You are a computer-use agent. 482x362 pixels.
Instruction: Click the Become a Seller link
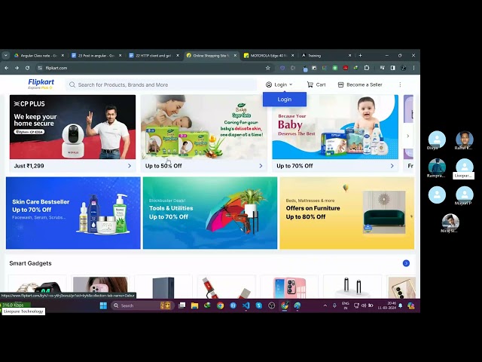click(x=365, y=84)
